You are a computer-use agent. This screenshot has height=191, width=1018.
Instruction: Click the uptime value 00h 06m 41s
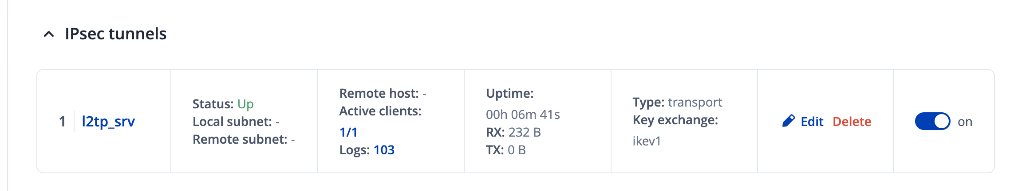(x=523, y=115)
